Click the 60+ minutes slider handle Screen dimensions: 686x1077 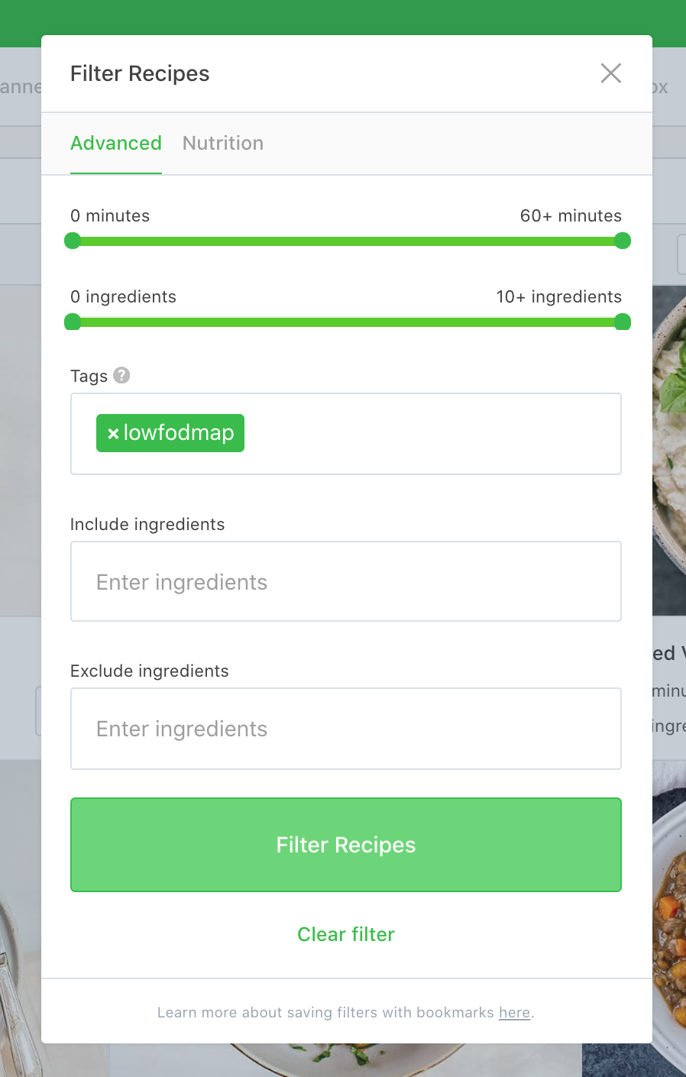pyautogui.click(x=623, y=241)
